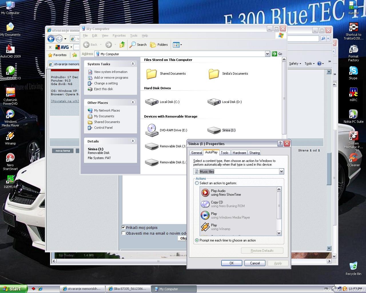Open My Computer desktop icon
The width and height of the screenshot is (366, 293).
click(10, 8)
